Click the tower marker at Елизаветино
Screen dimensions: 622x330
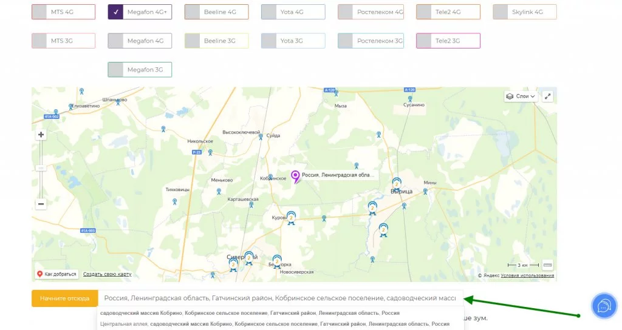coord(70,107)
